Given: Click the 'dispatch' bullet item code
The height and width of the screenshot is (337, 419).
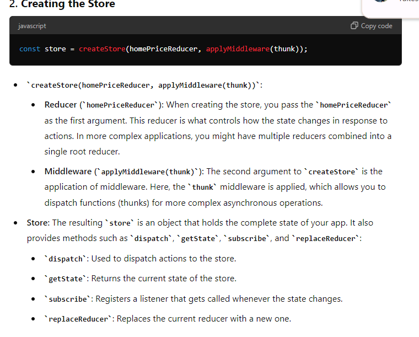Looking at the screenshot, I should coord(66,259).
